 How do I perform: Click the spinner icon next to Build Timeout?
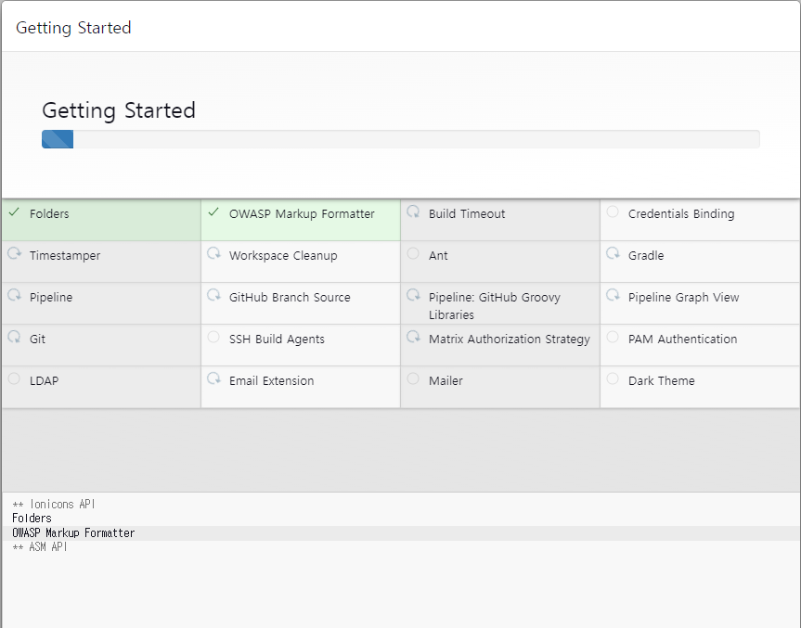point(413,211)
